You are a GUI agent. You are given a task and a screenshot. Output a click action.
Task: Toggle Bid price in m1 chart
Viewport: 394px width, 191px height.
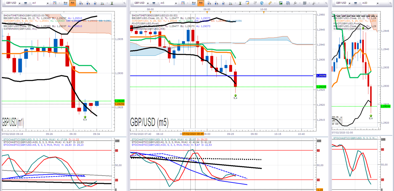click(66, 3)
